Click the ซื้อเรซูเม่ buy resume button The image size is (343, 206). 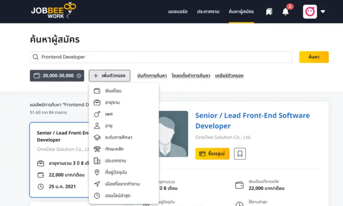tap(212, 154)
